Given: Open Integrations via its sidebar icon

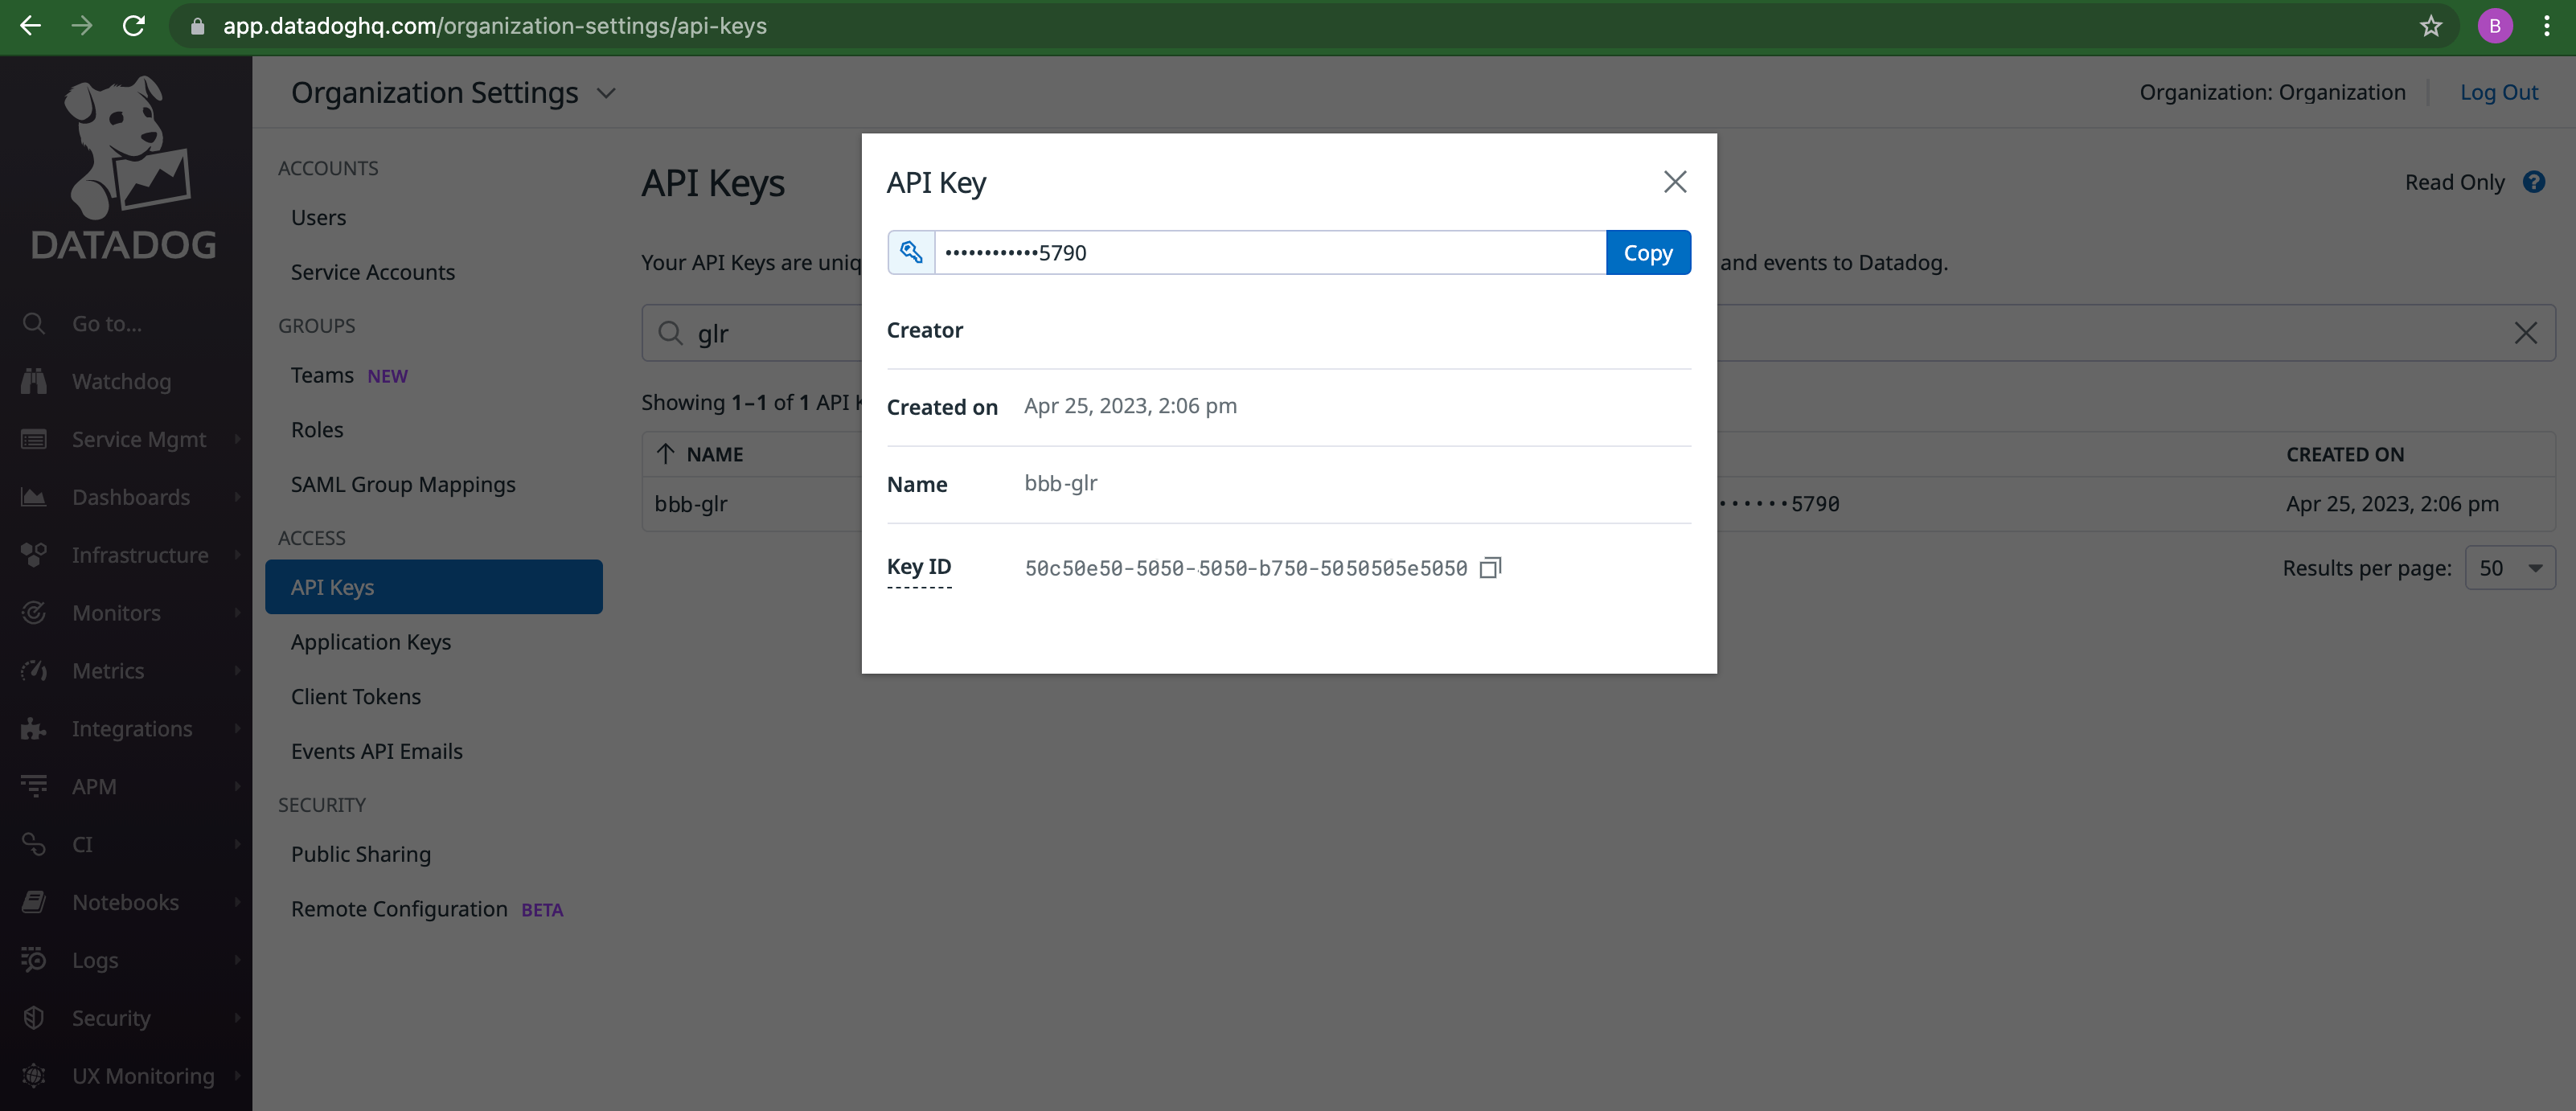Looking at the screenshot, I should coord(33,728).
